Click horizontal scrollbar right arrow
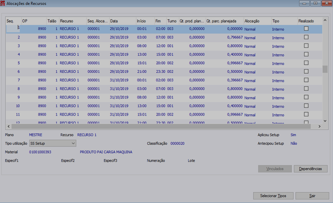 319,126
